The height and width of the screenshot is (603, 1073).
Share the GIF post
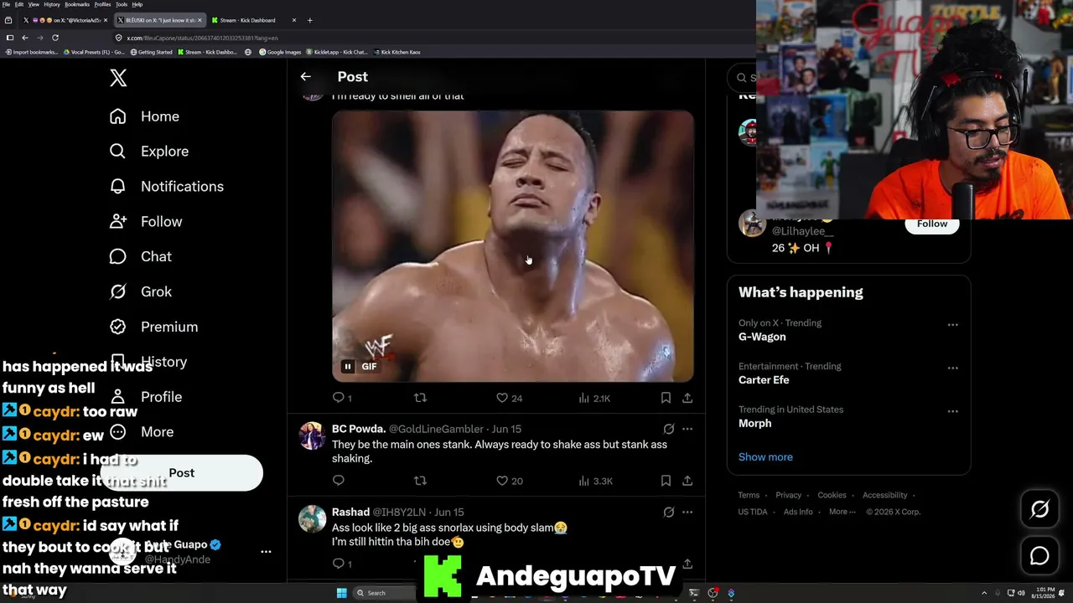tap(687, 398)
